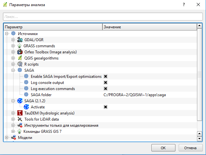Image resolution: width=206 pixels, height=155 pixels.
Task: Expand the GRASS commands node
Action: click(13, 46)
